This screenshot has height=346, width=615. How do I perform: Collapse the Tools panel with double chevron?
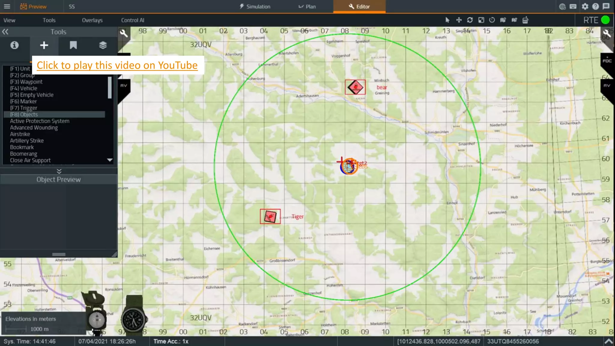pos(5,32)
